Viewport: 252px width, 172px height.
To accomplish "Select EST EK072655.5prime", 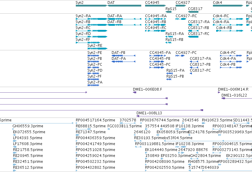I will pos(14,135).
